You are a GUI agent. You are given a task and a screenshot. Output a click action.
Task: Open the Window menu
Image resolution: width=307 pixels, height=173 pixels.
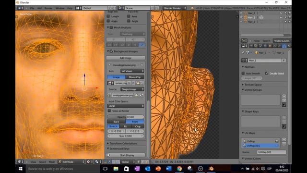coord(60,8)
